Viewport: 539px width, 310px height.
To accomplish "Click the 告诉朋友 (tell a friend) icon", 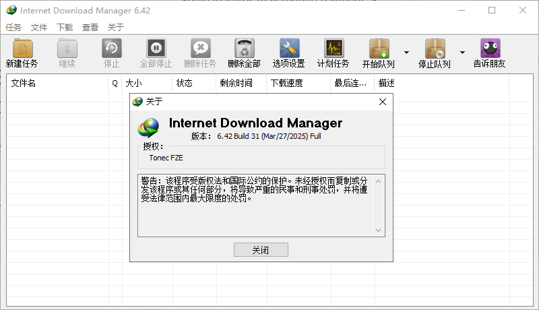I will tap(490, 49).
